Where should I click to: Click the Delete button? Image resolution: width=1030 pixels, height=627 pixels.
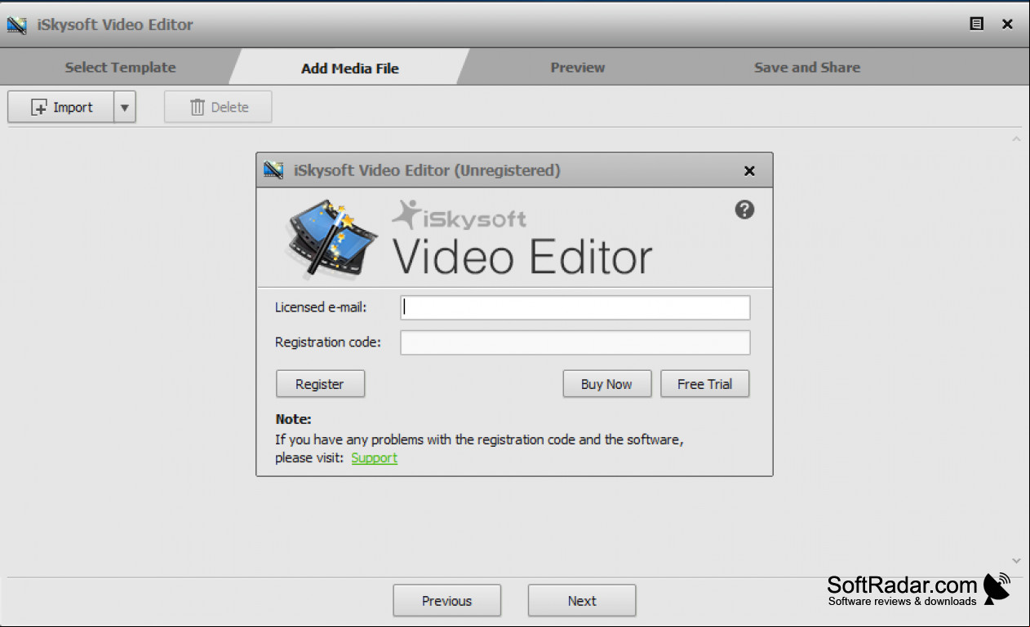click(218, 107)
